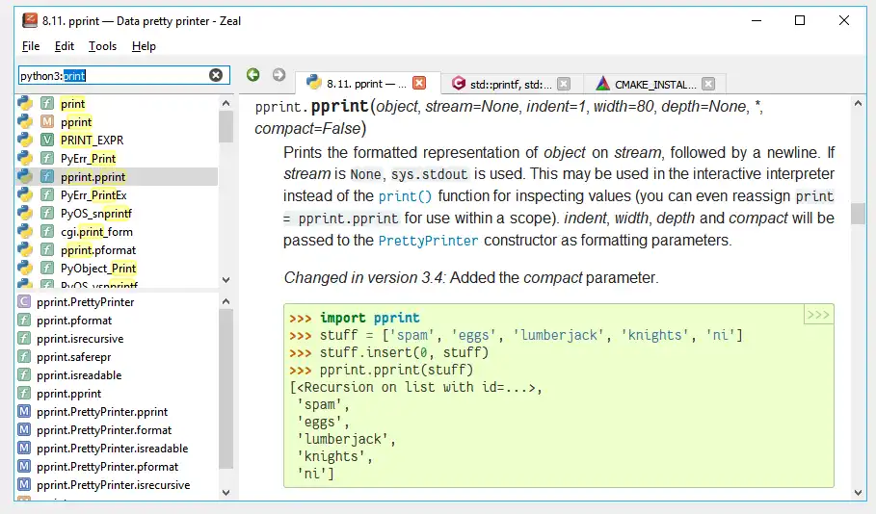This screenshot has width=876, height=514.
Task: Clear the python3:print search field
Action: tap(216, 75)
